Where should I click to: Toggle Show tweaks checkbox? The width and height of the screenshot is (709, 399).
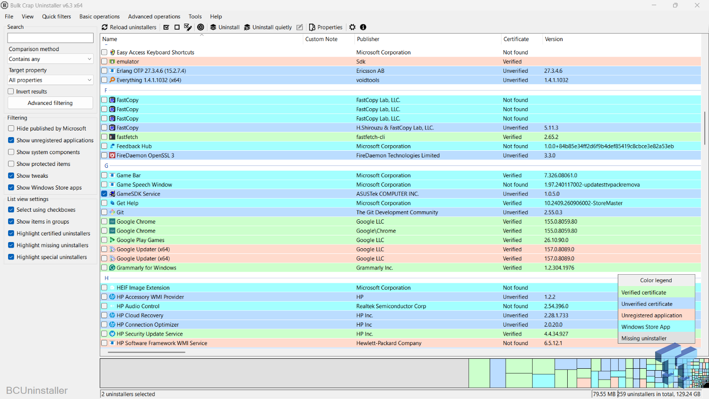coord(11,176)
